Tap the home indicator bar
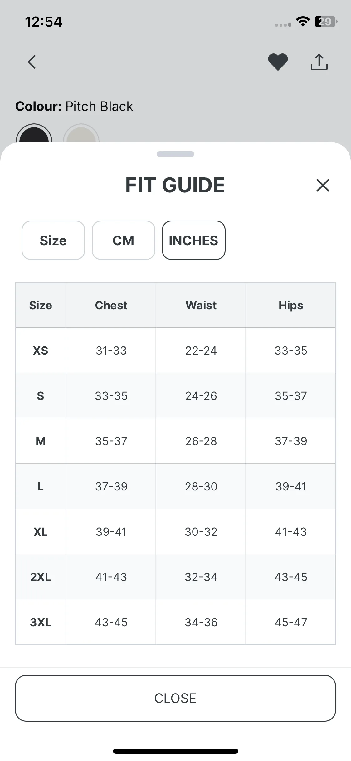The width and height of the screenshot is (351, 761). tap(175, 751)
